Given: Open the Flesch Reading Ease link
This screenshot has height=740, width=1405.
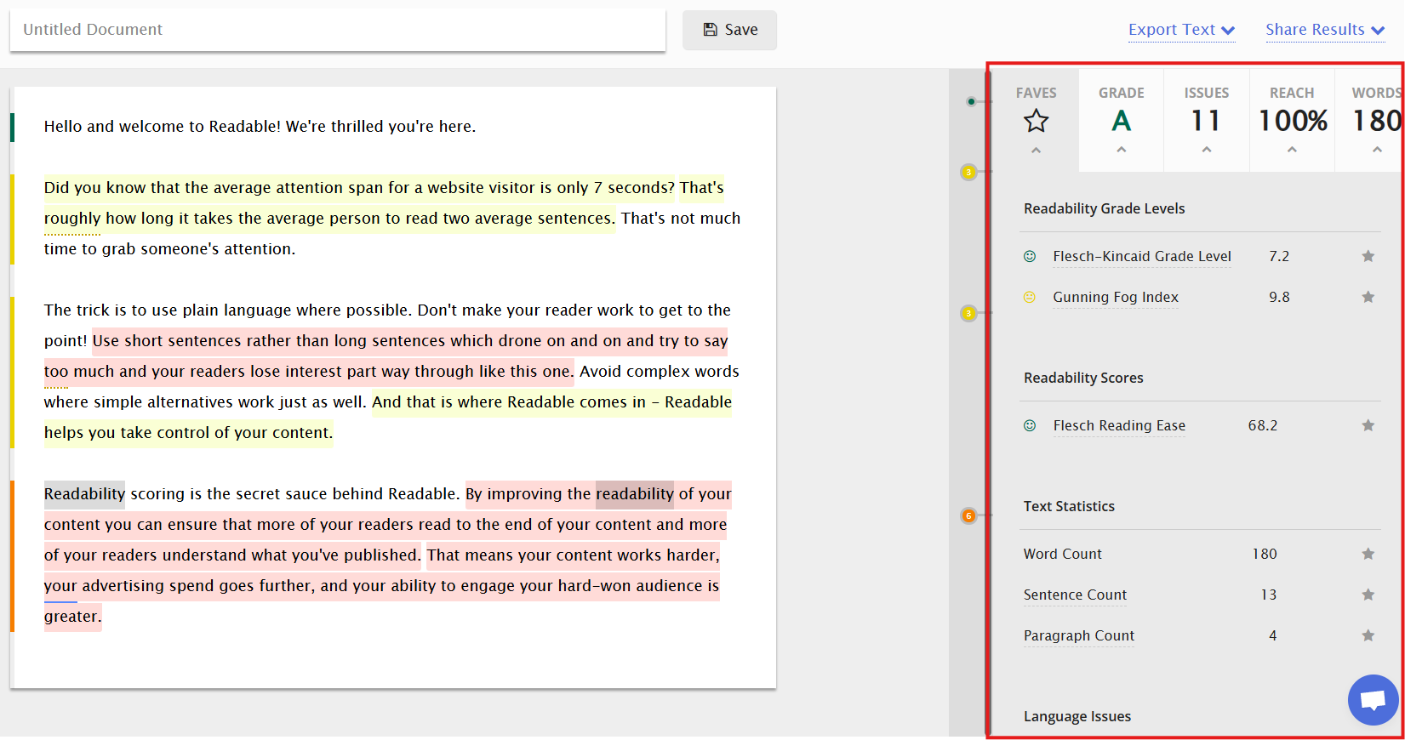Looking at the screenshot, I should [x=1119, y=425].
